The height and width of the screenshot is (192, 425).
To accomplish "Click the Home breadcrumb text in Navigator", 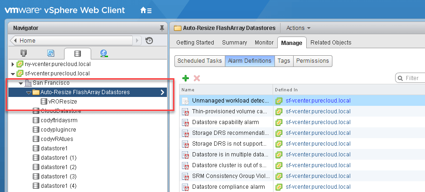I will 28,41.
